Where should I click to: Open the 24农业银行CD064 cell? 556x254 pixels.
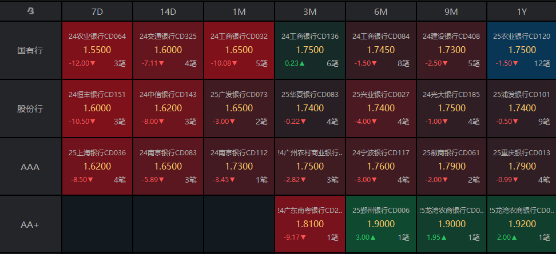coord(97,50)
